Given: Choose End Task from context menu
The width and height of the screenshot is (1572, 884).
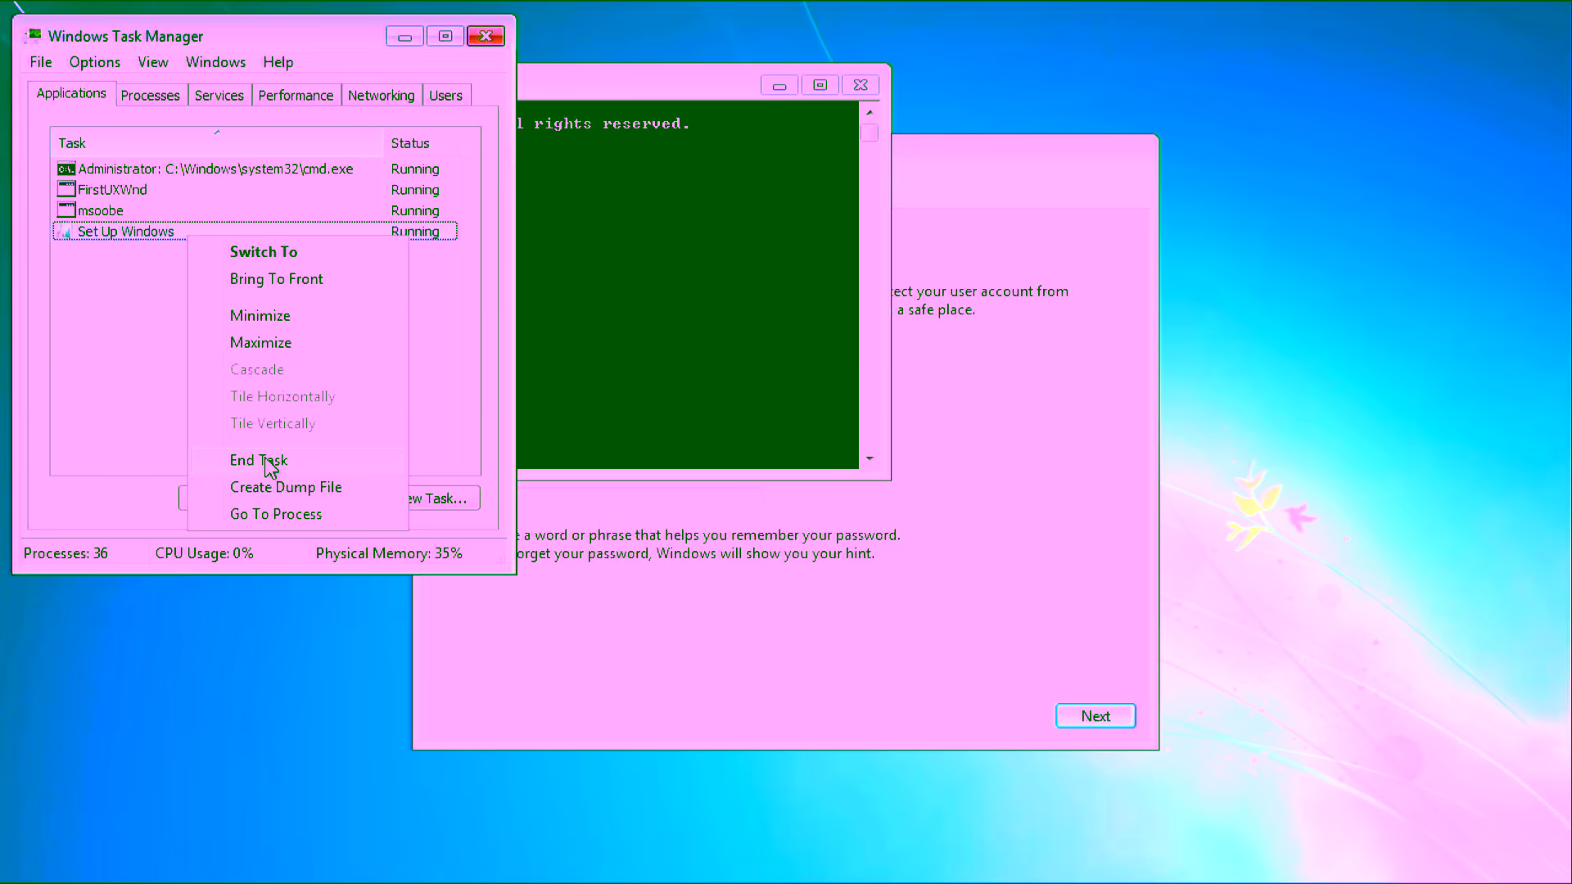Looking at the screenshot, I should click(259, 460).
